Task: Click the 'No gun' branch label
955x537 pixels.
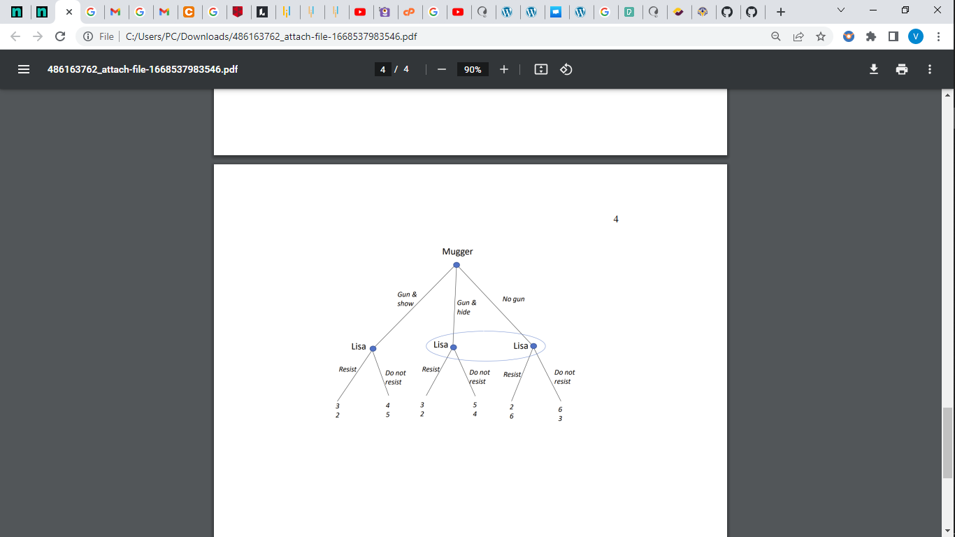Action: pyautogui.click(x=513, y=299)
